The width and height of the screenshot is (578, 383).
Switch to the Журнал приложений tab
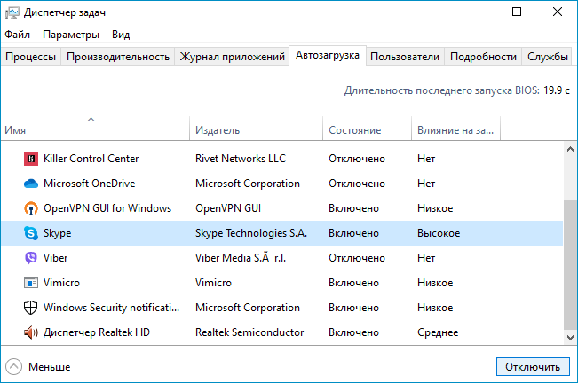[x=233, y=57]
